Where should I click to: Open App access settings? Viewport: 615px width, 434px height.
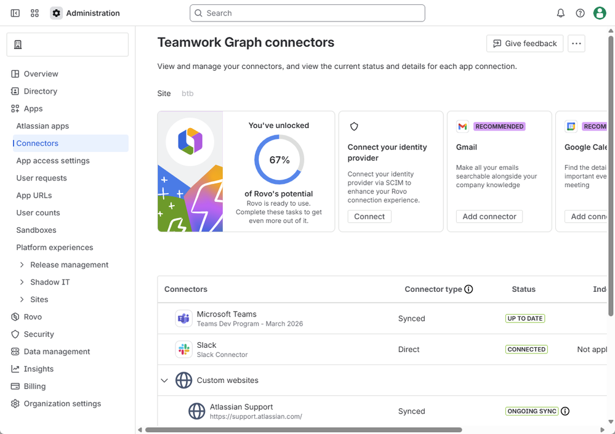point(53,160)
